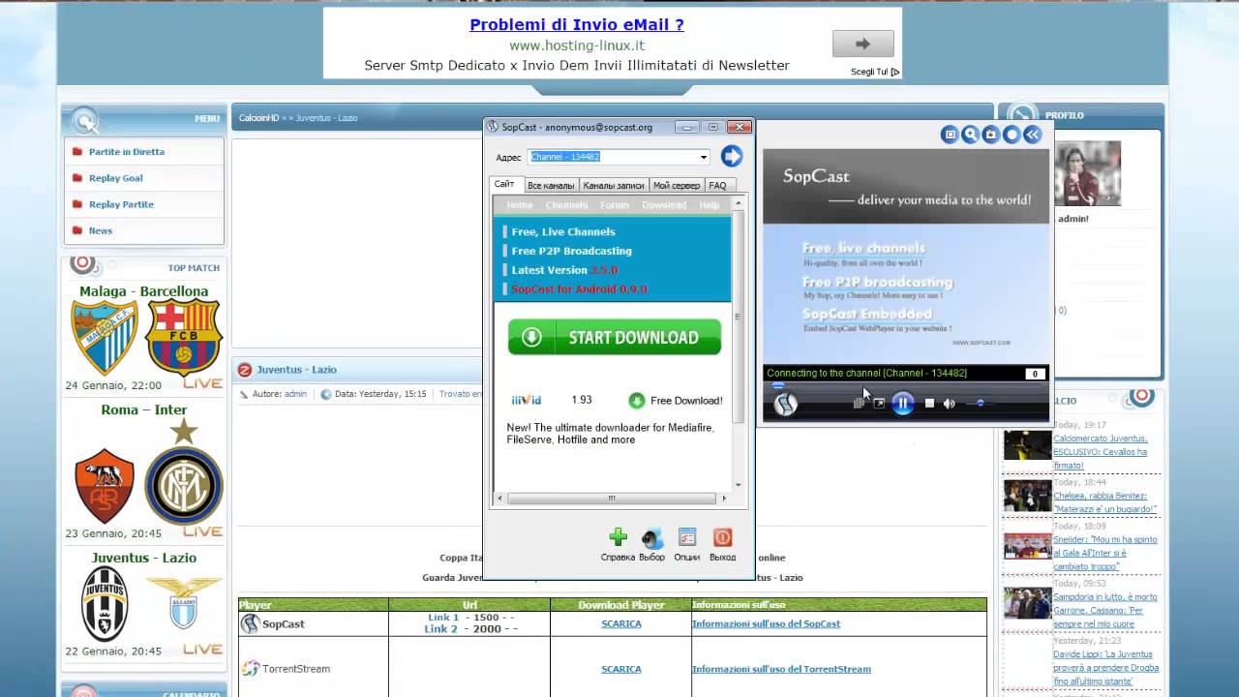Click the Malaga club crest
Screen dimensions: 1239x697
click(105, 337)
